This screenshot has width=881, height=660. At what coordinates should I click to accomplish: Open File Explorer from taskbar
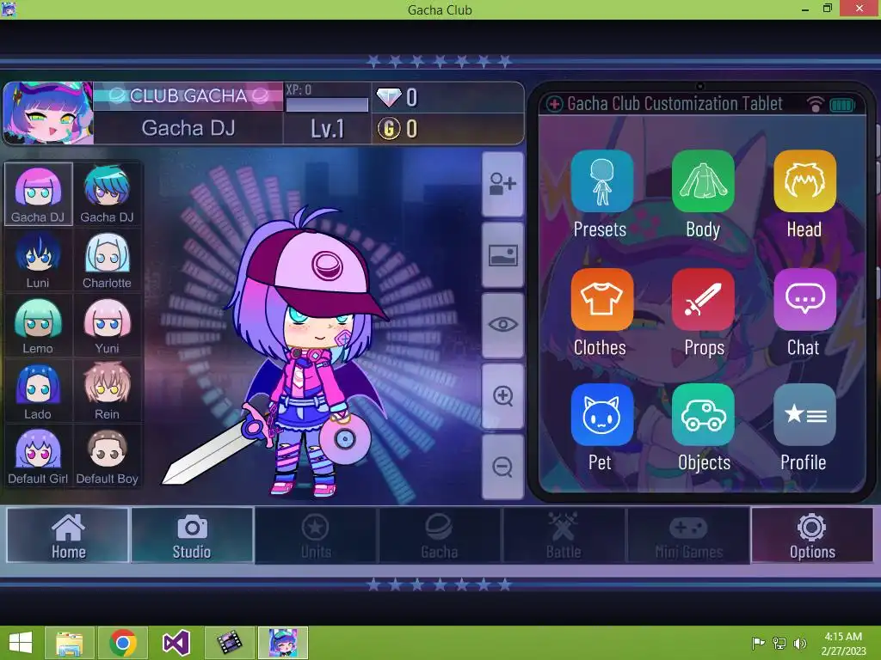71,643
